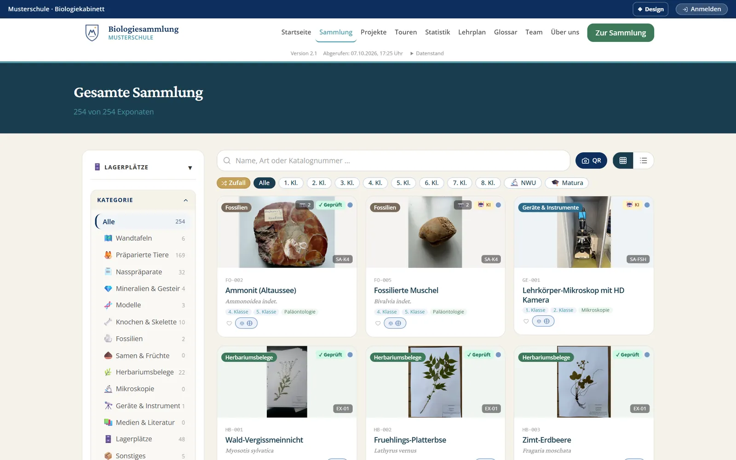Viewport: 736px width, 460px height.
Task: Toggle the NWU filter chip
Action: coord(523,183)
